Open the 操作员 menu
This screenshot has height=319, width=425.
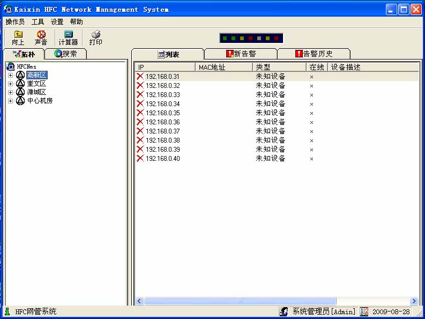pyautogui.click(x=15, y=22)
